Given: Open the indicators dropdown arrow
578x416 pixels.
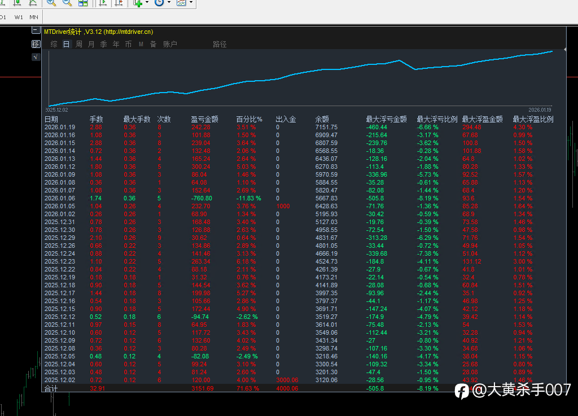Looking at the screenshot, I should click(147, 3).
